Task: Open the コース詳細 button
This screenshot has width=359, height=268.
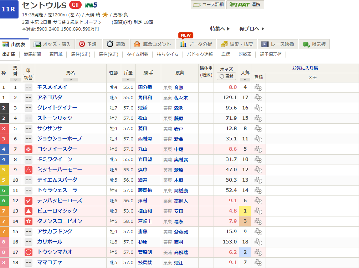Action: click(208, 5)
